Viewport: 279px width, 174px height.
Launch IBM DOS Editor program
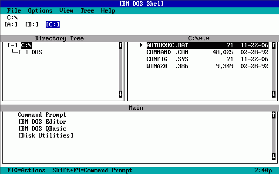point(42,122)
